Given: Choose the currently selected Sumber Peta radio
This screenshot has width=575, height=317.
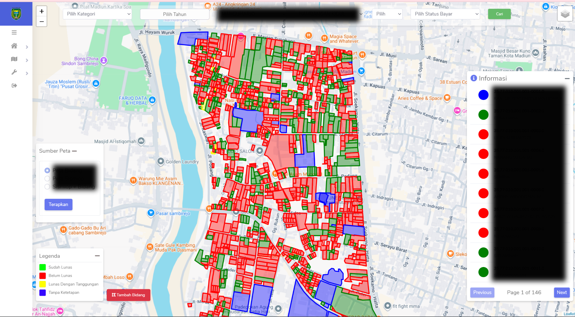Looking at the screenshot, I should [x=47, y=170].
